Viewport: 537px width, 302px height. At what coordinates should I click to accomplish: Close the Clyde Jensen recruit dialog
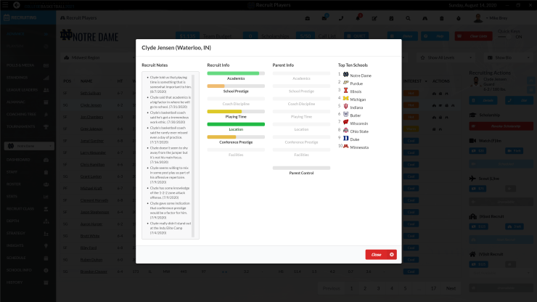tap(380, 254)
